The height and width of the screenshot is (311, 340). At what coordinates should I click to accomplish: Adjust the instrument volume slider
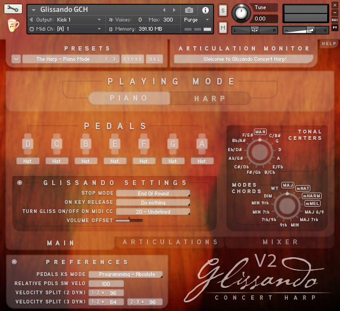[306, 30]
